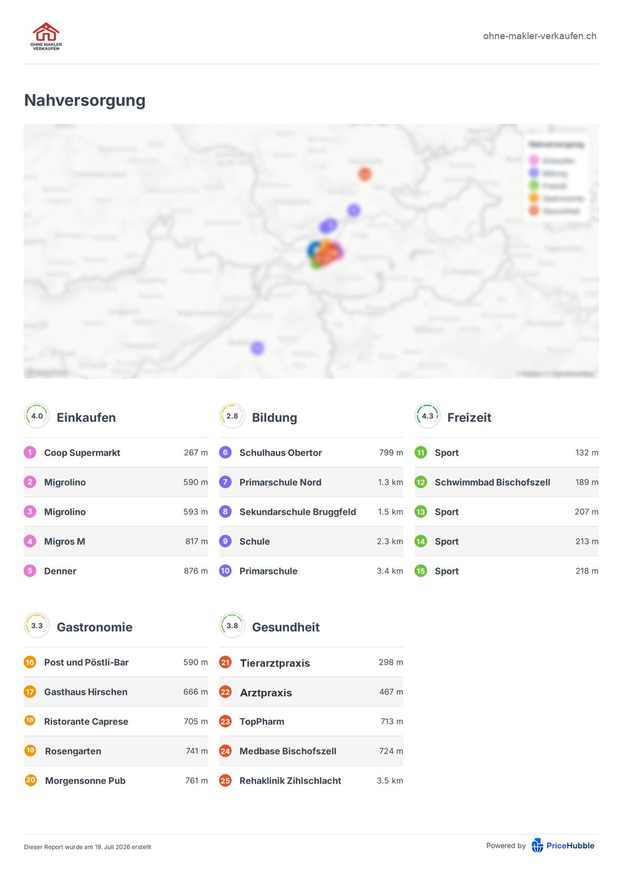623x880 pixels.
Task: Click marker 5 beside Denner
Action: tap(30, 570)
